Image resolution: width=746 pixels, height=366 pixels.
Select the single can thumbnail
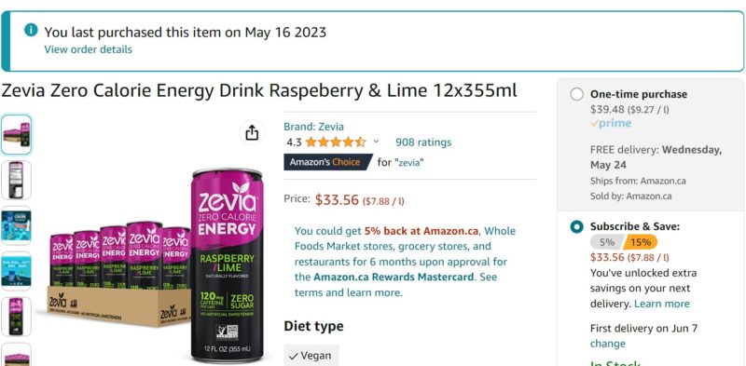16,317
